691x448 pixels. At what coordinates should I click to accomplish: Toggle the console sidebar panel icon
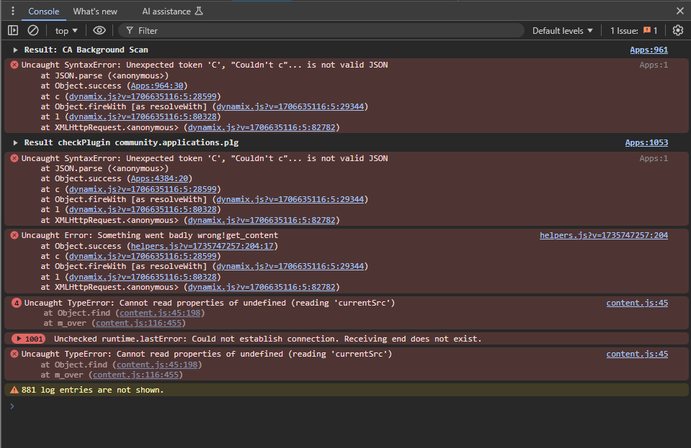(13, 30)
